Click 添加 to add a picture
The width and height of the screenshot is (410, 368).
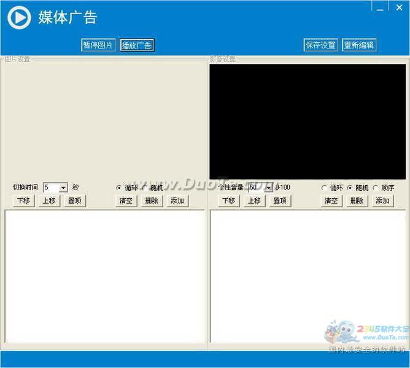click(x=177, y=201)
